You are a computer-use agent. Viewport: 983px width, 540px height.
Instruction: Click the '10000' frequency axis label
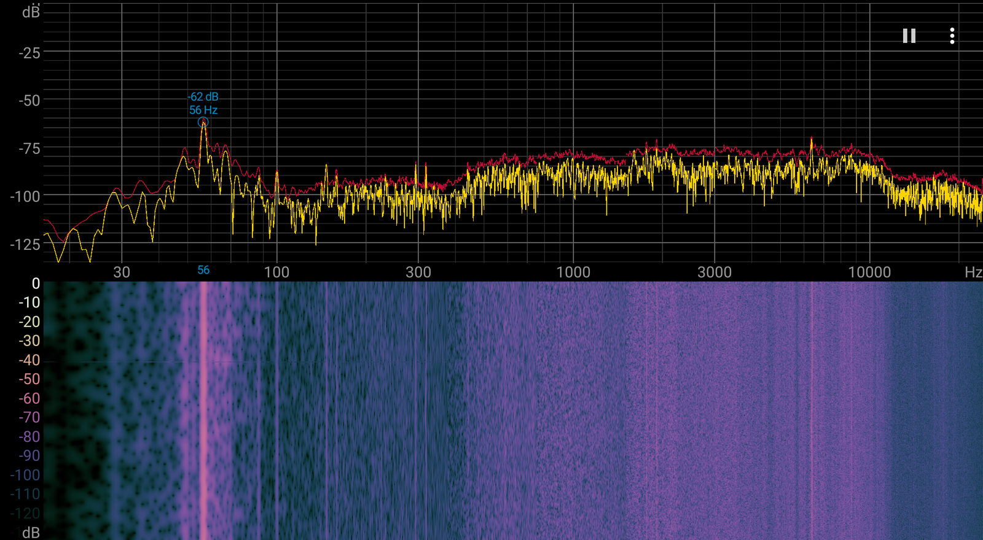869,272
